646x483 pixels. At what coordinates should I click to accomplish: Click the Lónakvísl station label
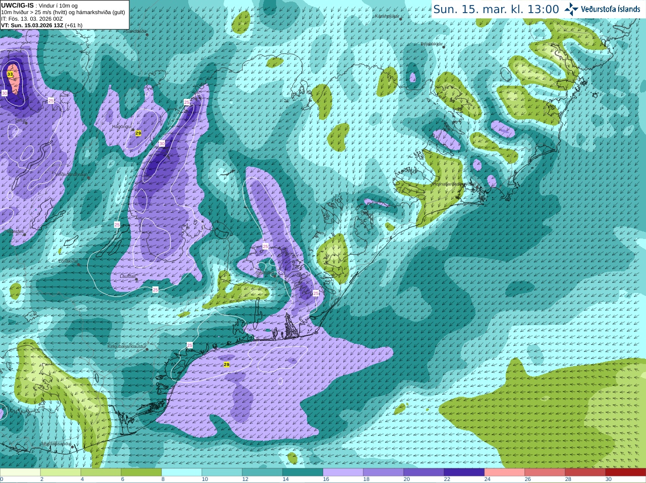(68, 261)
